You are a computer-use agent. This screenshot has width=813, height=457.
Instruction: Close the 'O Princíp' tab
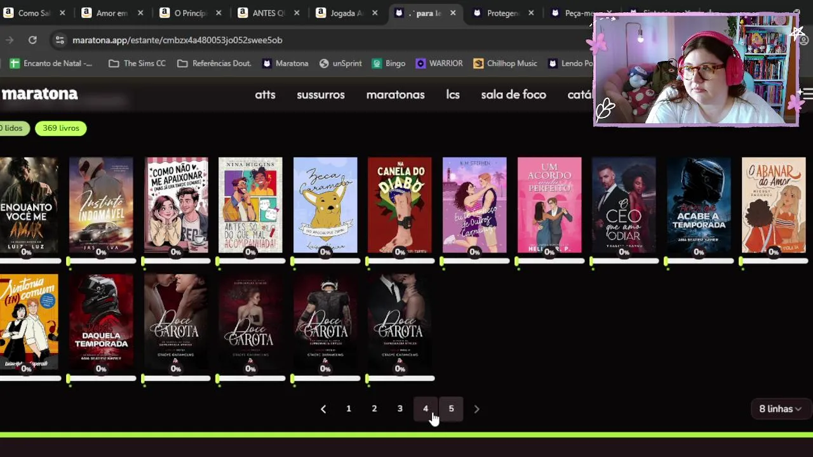(218, 13)
